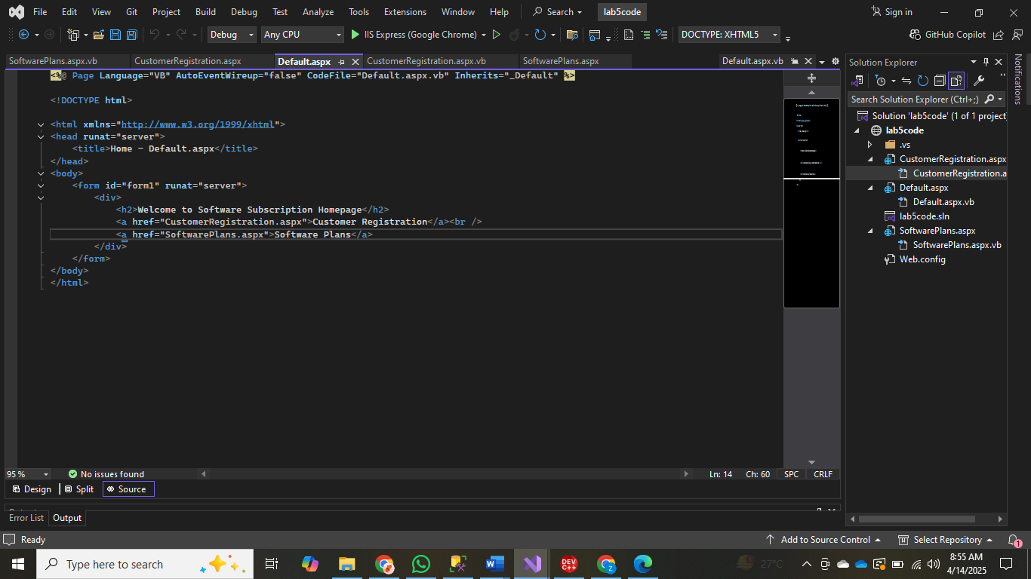Collapse the SoftwarePlans.aspx tree node
This screenshot has height=579, width=1031.
coord(869,231)
